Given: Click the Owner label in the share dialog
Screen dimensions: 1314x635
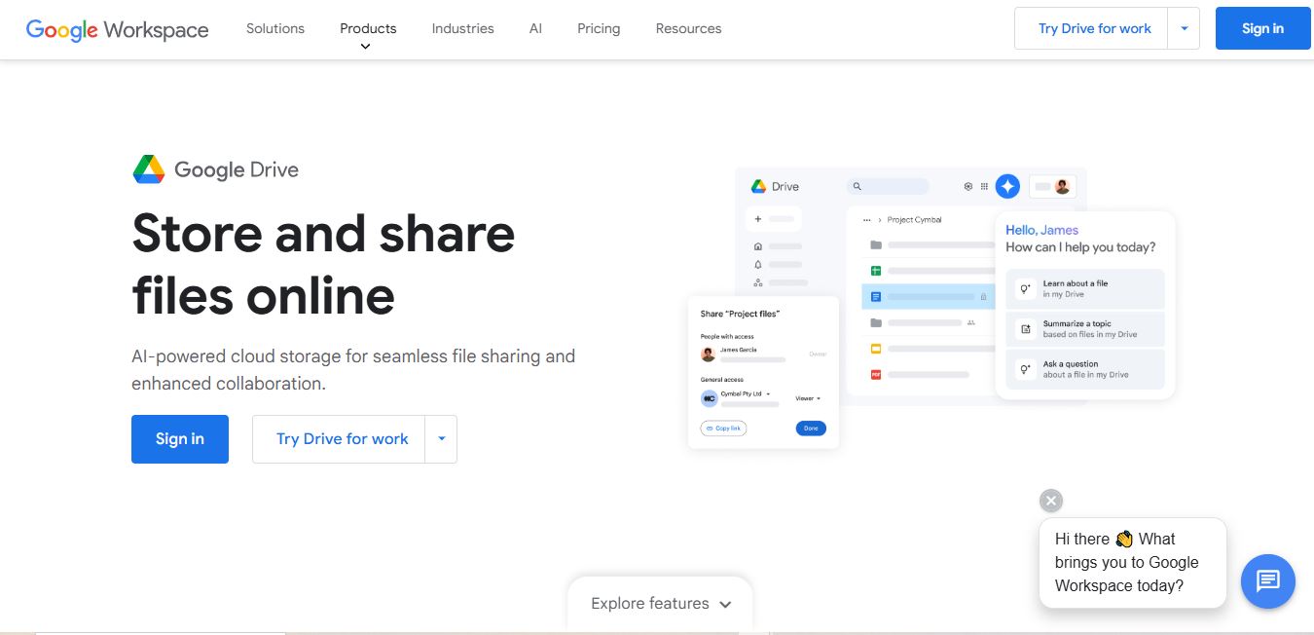Looking at the screenshot, I should coord(818,355).
